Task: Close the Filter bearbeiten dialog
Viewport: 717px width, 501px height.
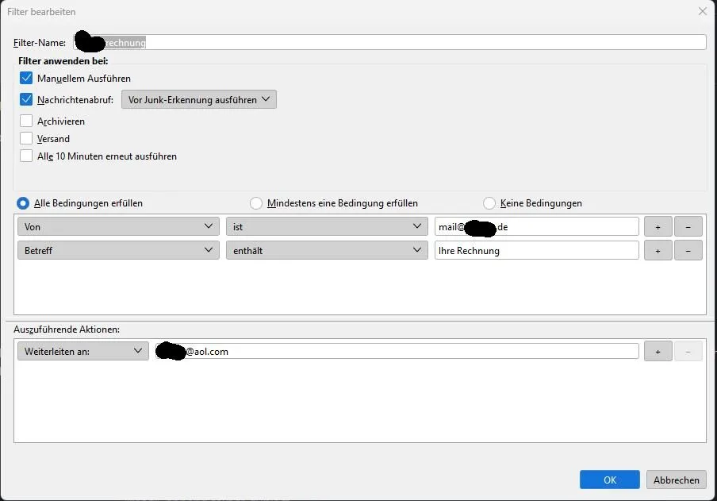Action: click(x=703, y=11)
